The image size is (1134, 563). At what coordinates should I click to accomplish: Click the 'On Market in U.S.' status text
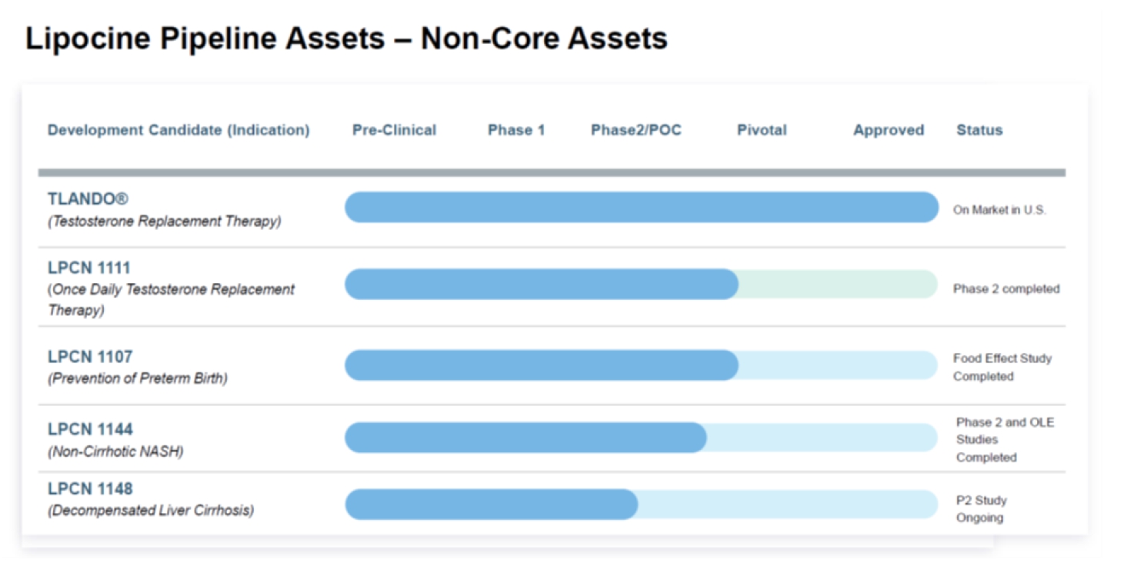999,210
